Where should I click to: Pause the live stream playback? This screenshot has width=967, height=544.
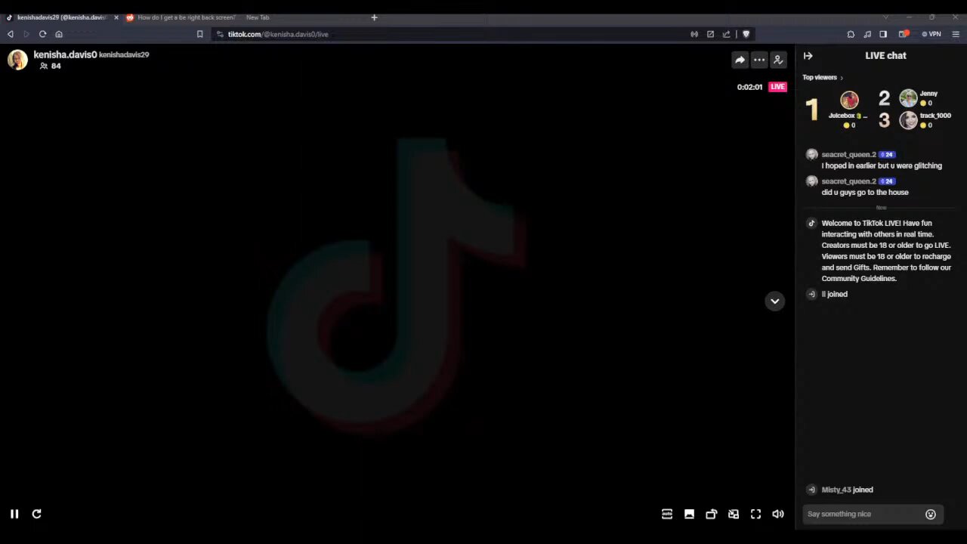(14, 514)
